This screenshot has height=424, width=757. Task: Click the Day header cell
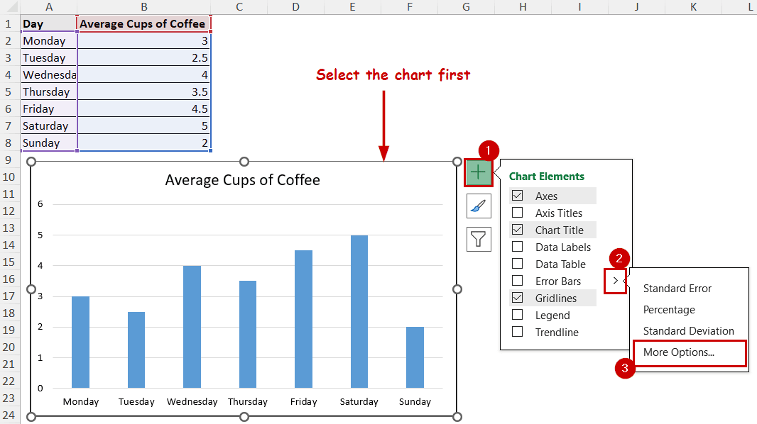pyautogui.click(x=49, y=23)
